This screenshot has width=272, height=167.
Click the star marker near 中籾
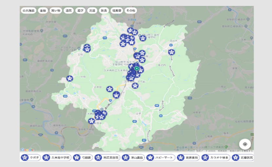pyautogui.click(x=69, y=79)
